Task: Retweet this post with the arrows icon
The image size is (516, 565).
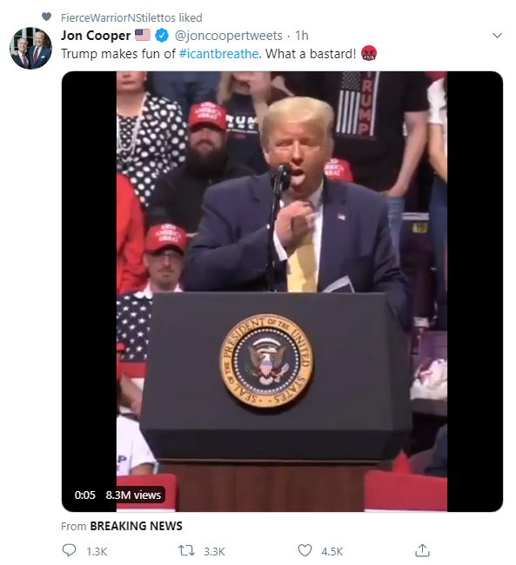Action: pyautogui.click(x=186, y=550)
